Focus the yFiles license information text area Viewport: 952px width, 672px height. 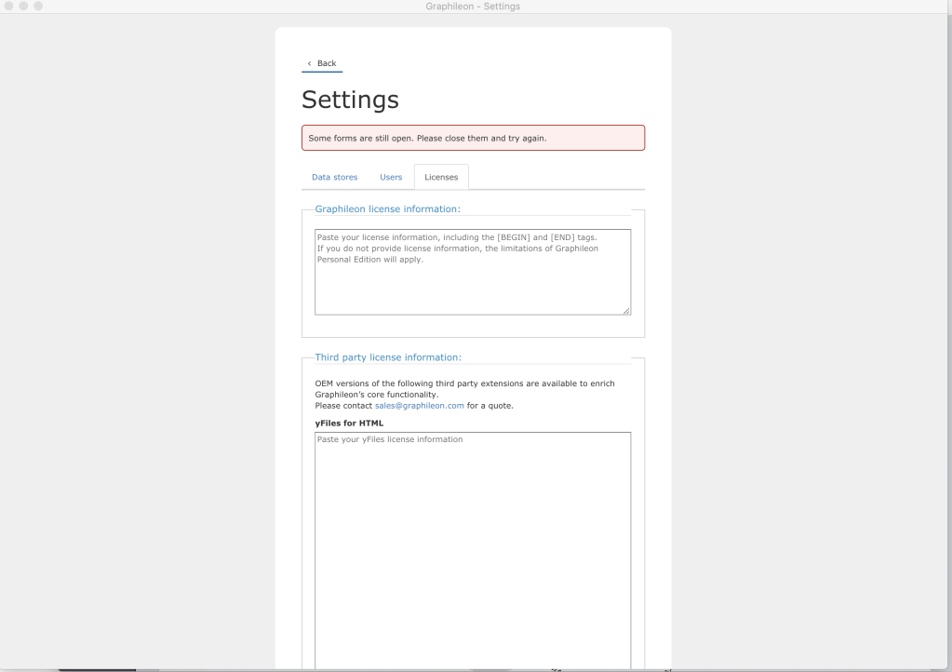[473, 549]
